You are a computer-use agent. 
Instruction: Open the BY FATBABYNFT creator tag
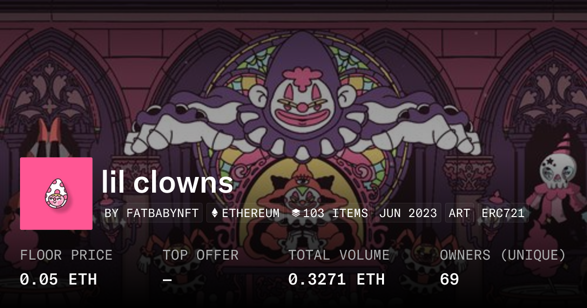pyautogui.click(x=152, y=213)
